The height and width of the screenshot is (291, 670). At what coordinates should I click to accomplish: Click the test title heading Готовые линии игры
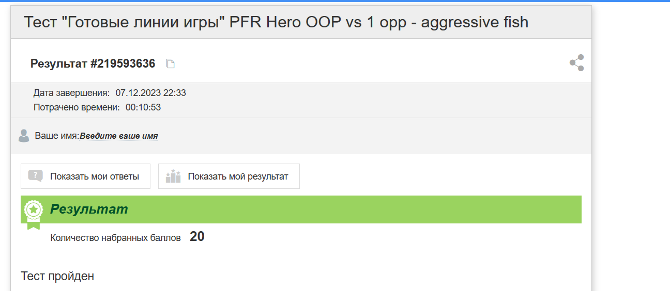pyautogui.click(x=277, y=22)
